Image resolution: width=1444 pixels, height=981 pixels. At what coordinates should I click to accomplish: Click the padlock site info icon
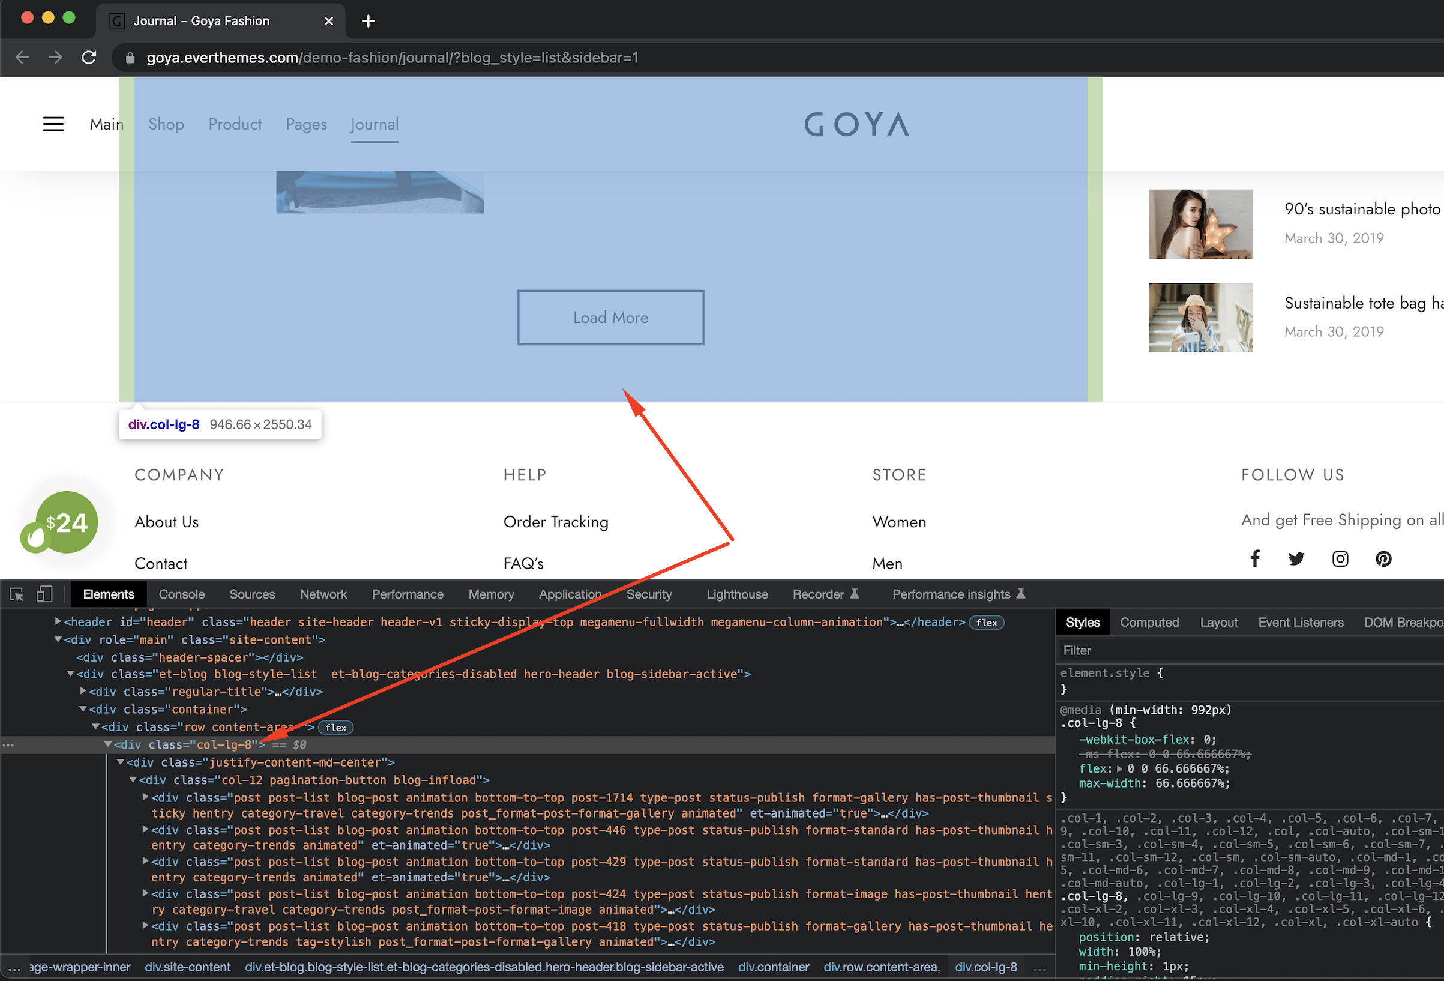130,58
